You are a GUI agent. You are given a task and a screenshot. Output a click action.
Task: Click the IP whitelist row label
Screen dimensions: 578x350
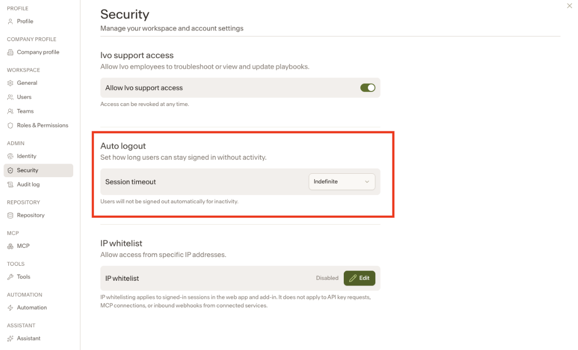point(122,279)
